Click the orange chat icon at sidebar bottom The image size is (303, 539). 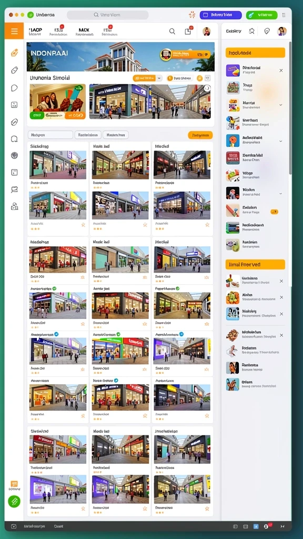pyautogui.click(x=14, y=484)
